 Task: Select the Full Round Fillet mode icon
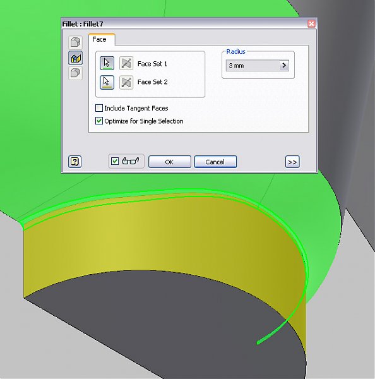pos(75,73)
